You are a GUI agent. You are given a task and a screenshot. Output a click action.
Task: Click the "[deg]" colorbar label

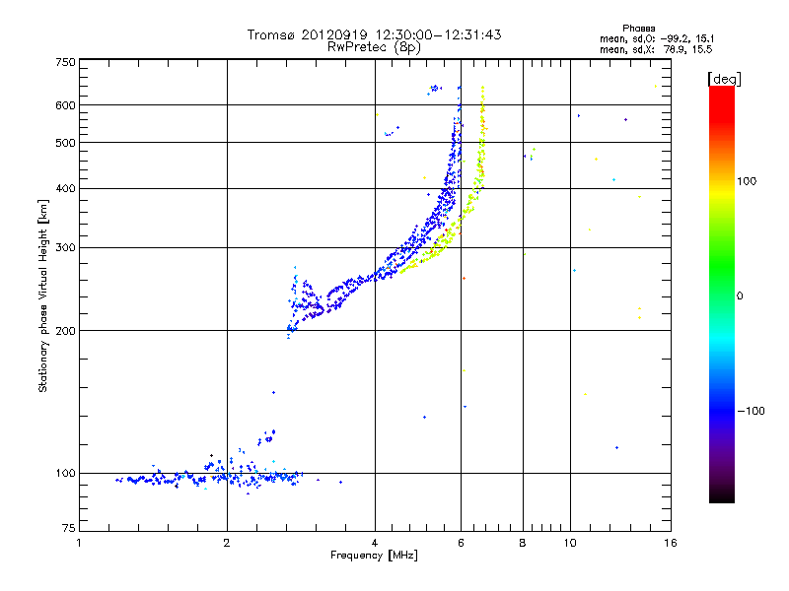pyautogui.click(x=724, y=79)
